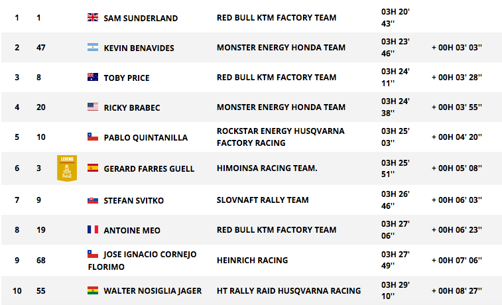502x305 pixels.
Task: Click the Spanish flag next to Gerard Farres Guell
Action: pos(93,168)
